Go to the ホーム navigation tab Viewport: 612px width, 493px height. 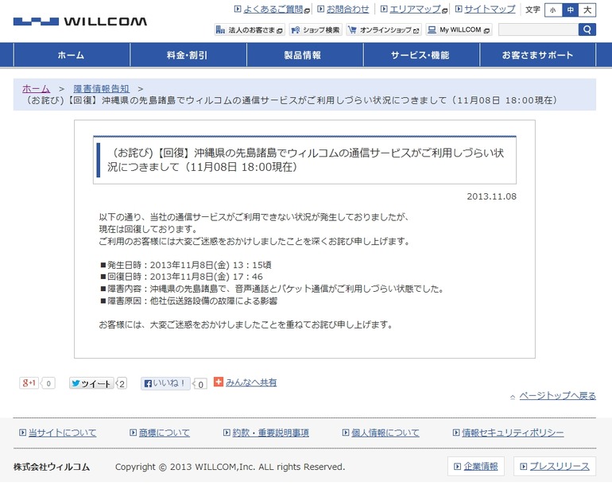72,55
